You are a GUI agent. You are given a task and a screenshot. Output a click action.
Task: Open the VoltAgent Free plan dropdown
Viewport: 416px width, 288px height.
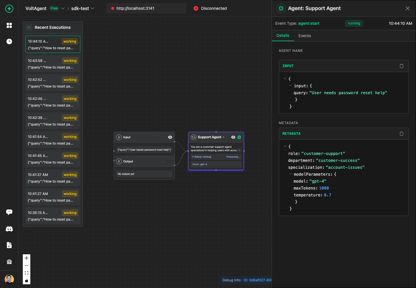[63, 8]
